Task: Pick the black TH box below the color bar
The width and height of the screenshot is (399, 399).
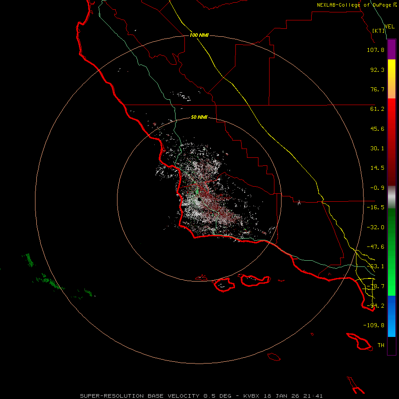Action: (391, 346)
